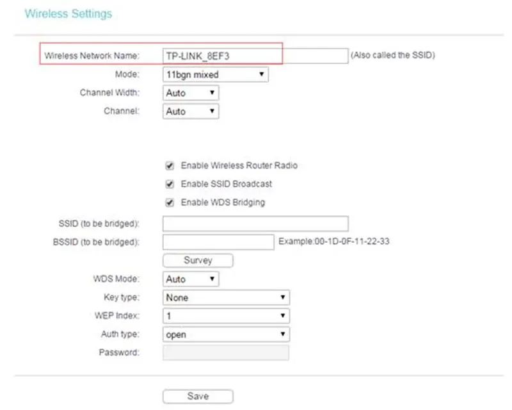Uncheck Enable WDS Bridging

point(168,202)
